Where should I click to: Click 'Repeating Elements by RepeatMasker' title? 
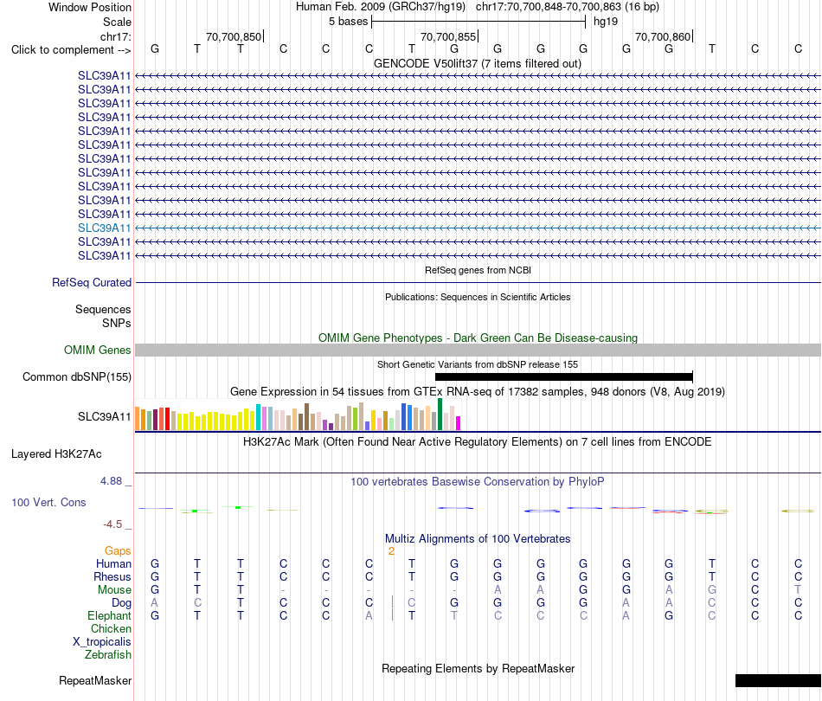tap(478, 669)
